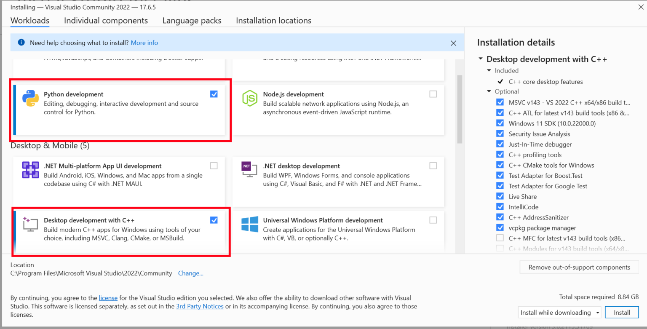Image resolution: width=647 pixels, height=329 pixels.
Task: Check C++ MFC for latest v143 build tools
Action: (x=500, y=238)
